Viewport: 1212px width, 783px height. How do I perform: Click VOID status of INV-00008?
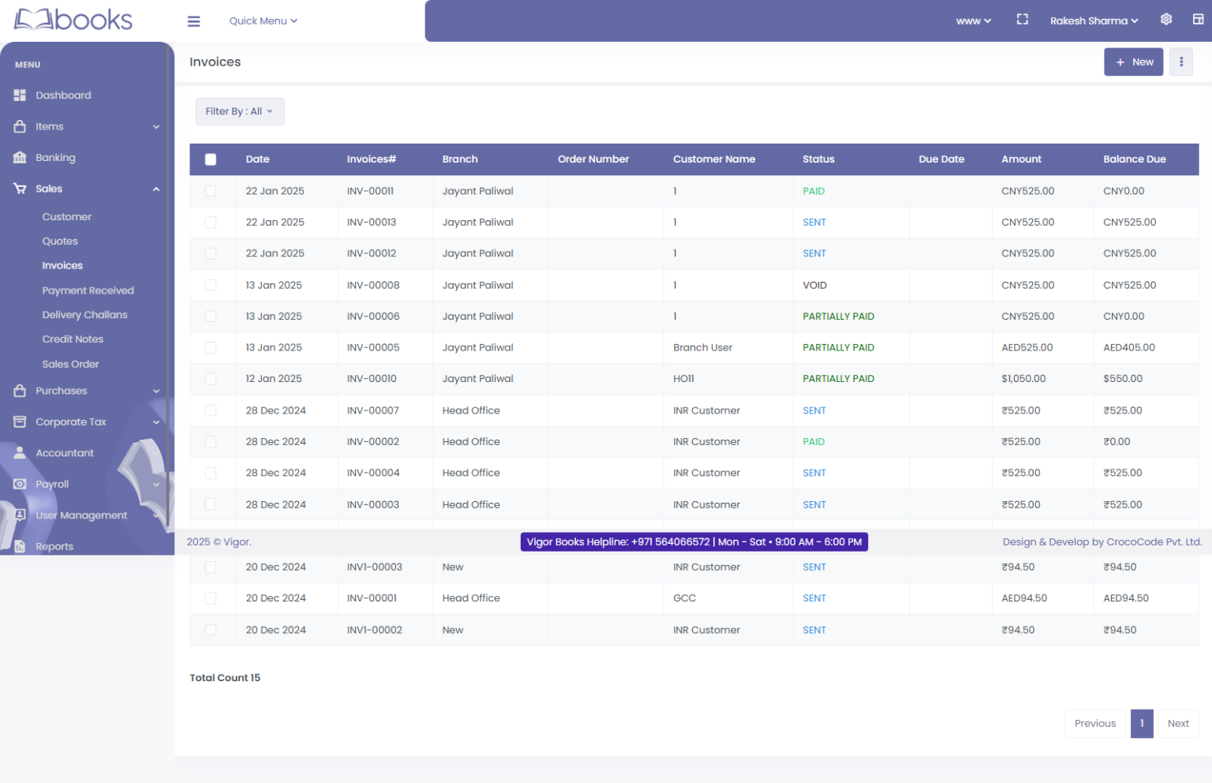(x=815, y=286)
